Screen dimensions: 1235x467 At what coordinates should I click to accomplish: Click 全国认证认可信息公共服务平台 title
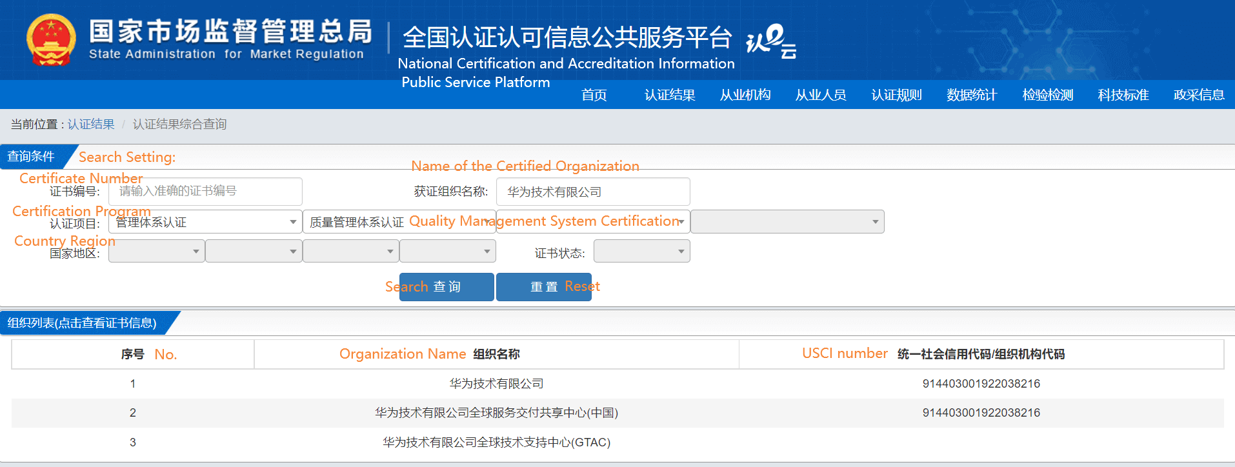point(567,37)
